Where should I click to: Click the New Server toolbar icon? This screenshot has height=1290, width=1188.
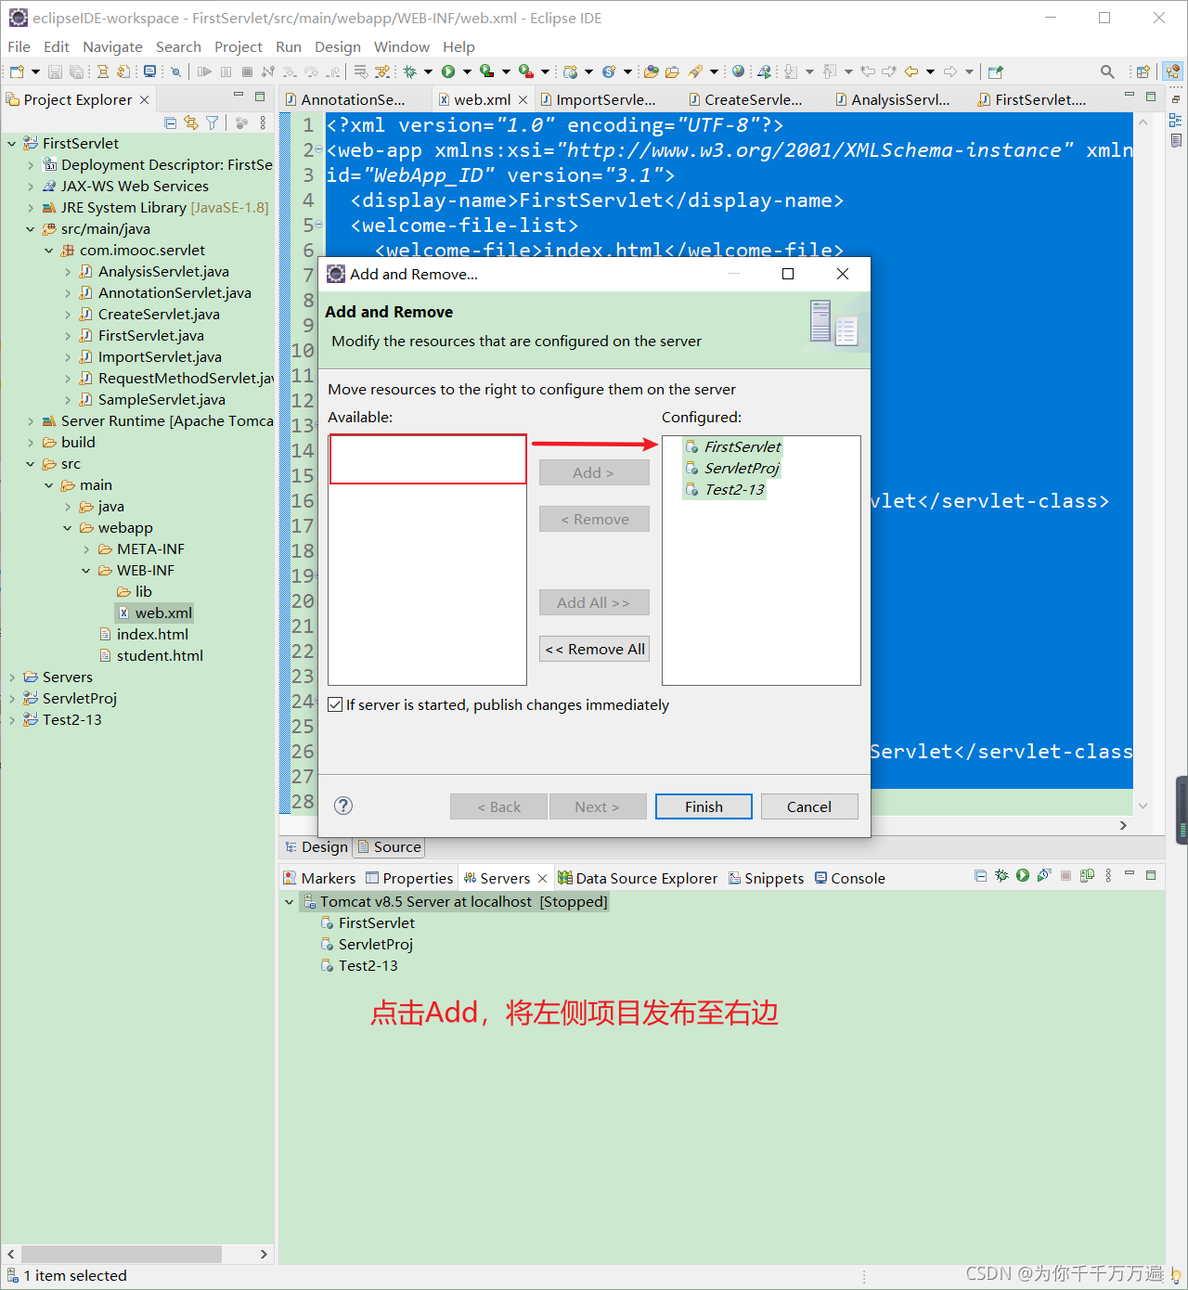pos(570,71)
